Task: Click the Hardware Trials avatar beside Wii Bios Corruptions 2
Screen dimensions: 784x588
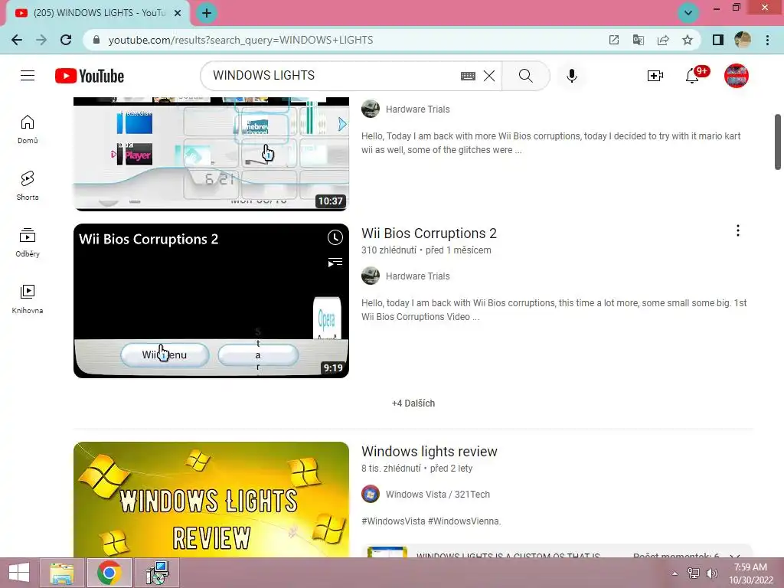Action: coord(371,276)
